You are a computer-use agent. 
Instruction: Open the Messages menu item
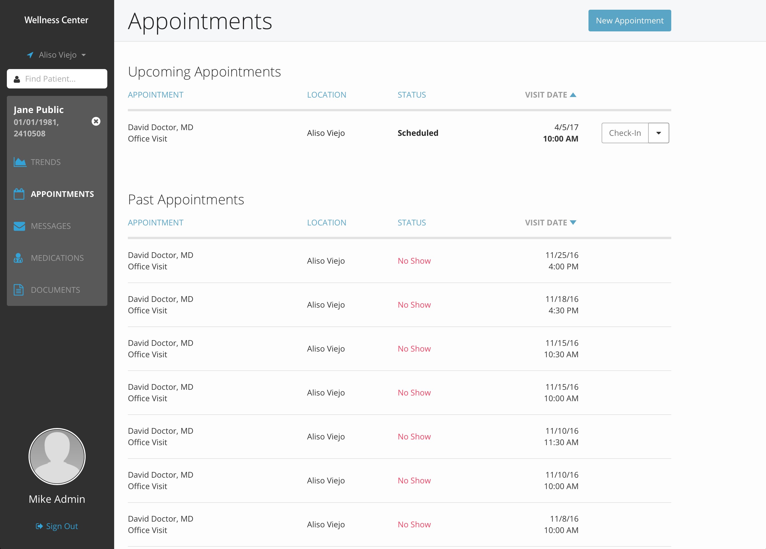51,226
